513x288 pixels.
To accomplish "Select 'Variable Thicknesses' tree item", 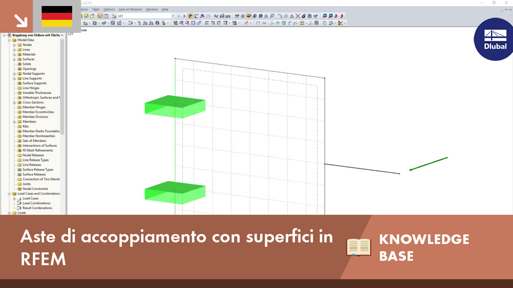I will pos(37,92).
